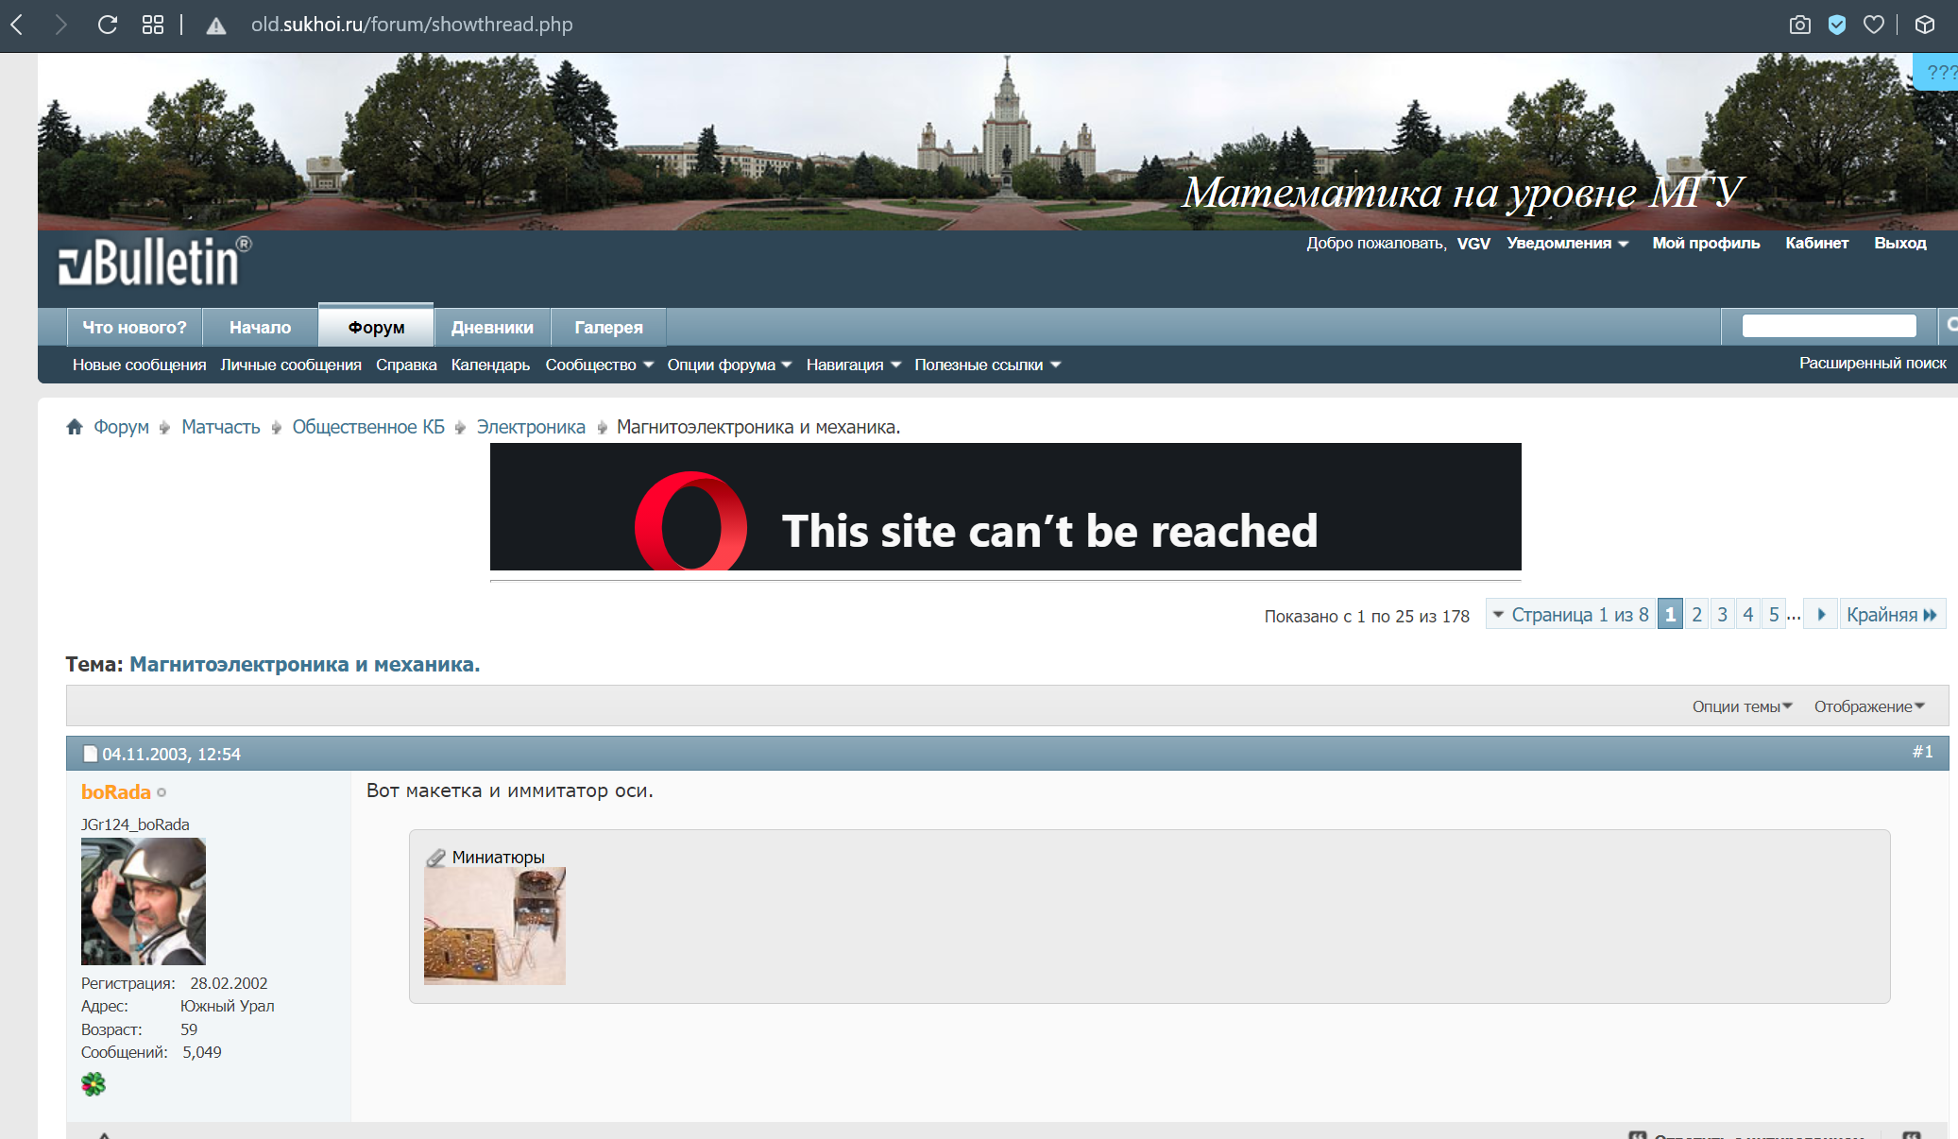Click the not secure warning icon
The height and width of the screenshot is (1139, 1958).
click(216, 25)
